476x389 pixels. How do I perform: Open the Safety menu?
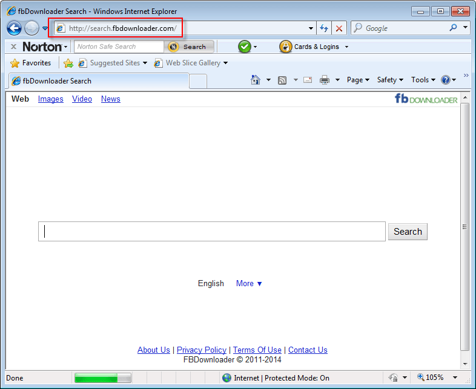(x=390, y=80)
